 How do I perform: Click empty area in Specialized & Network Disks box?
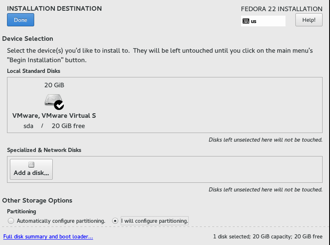coord(187,169)
